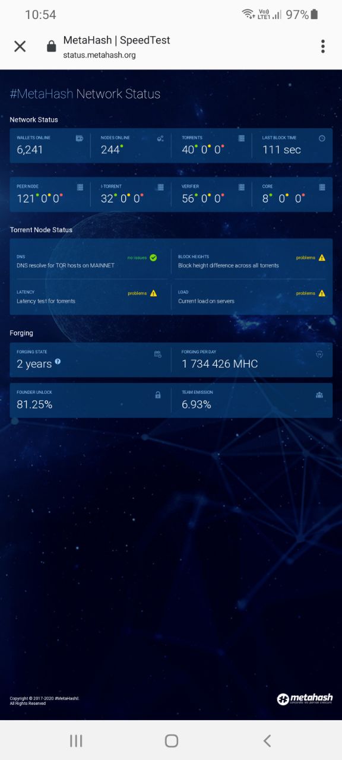Tap the Torrent Node Status heading
Viewport: 342px width, 760px height.
tap(41, 230)
